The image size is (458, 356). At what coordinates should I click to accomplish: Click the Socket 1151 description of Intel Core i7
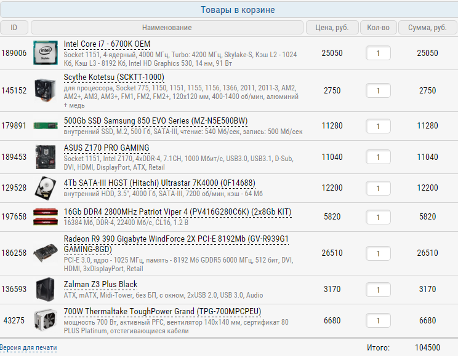coord(180,59)
